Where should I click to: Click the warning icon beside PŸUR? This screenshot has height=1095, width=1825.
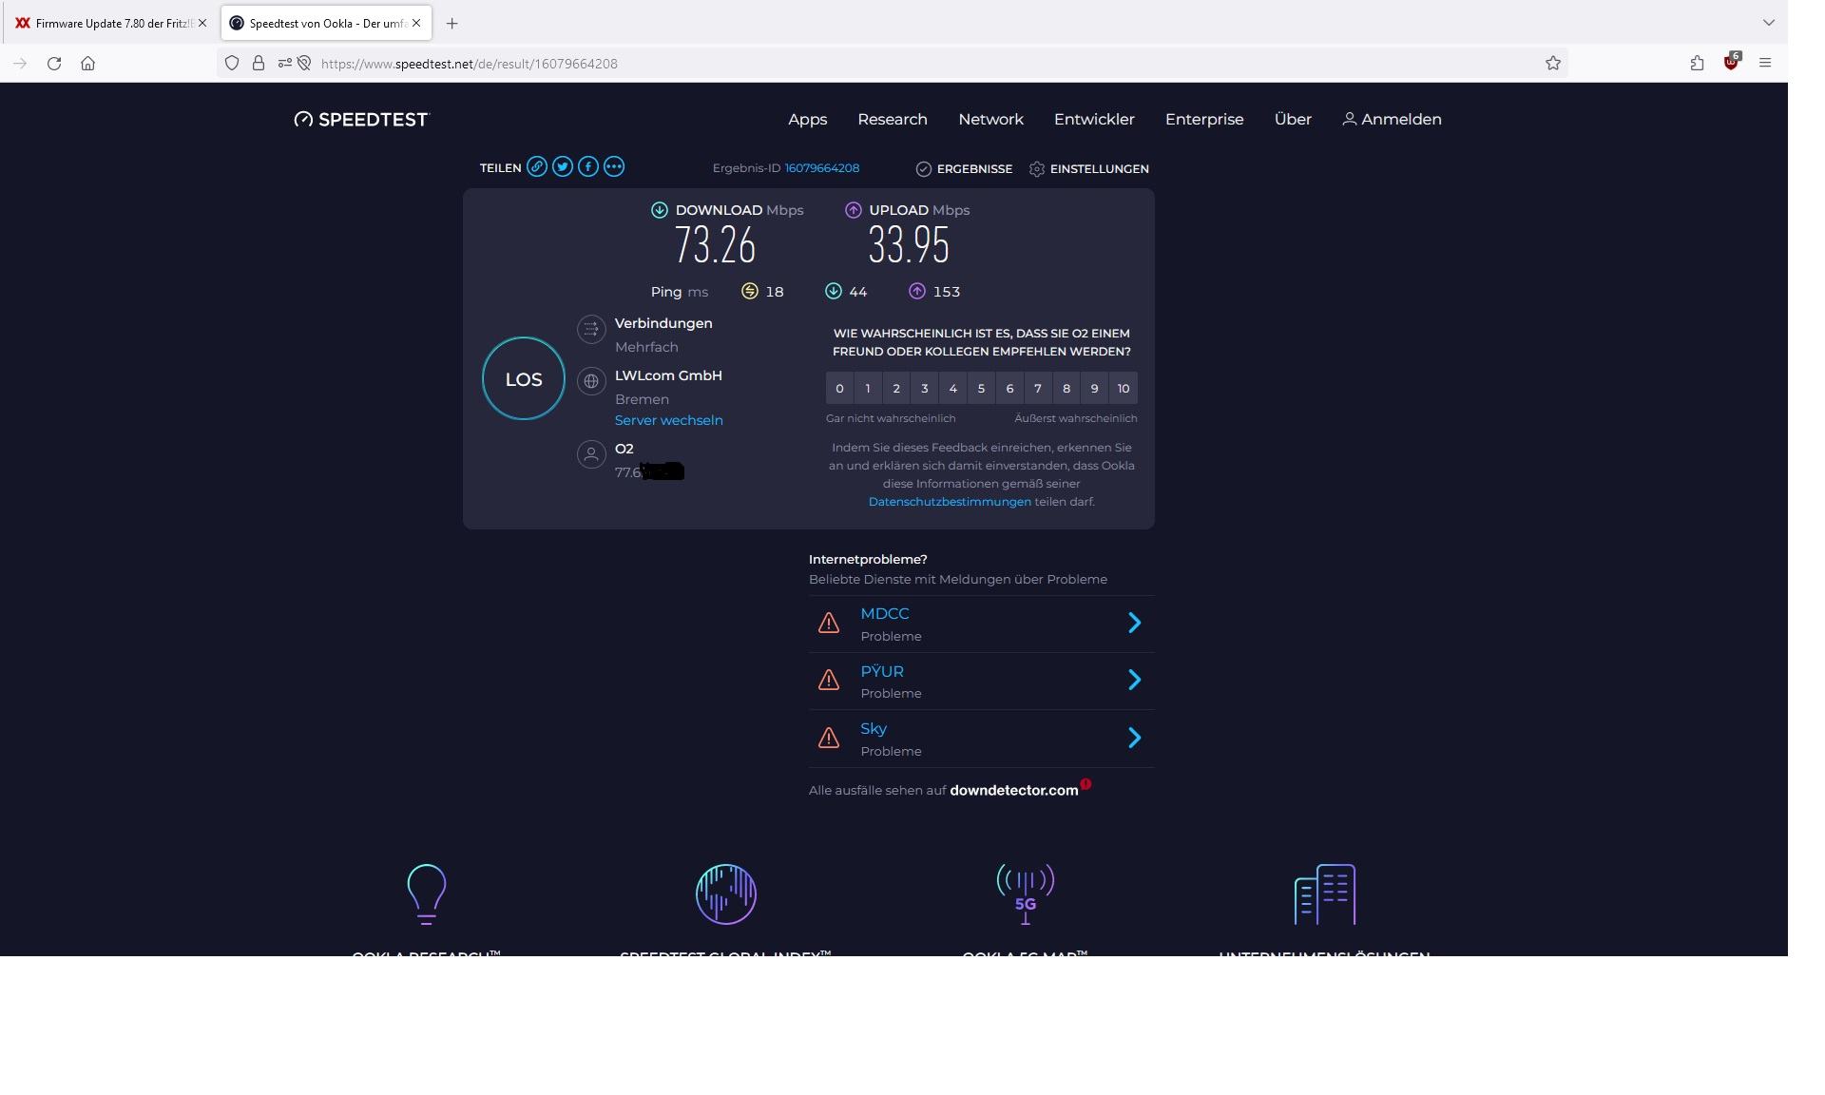click(x=829, y=681)
